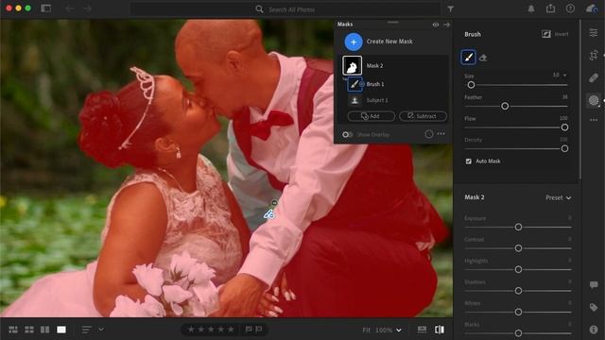
Task: Switch to photo grid view
Action: [x=13, y=330]
